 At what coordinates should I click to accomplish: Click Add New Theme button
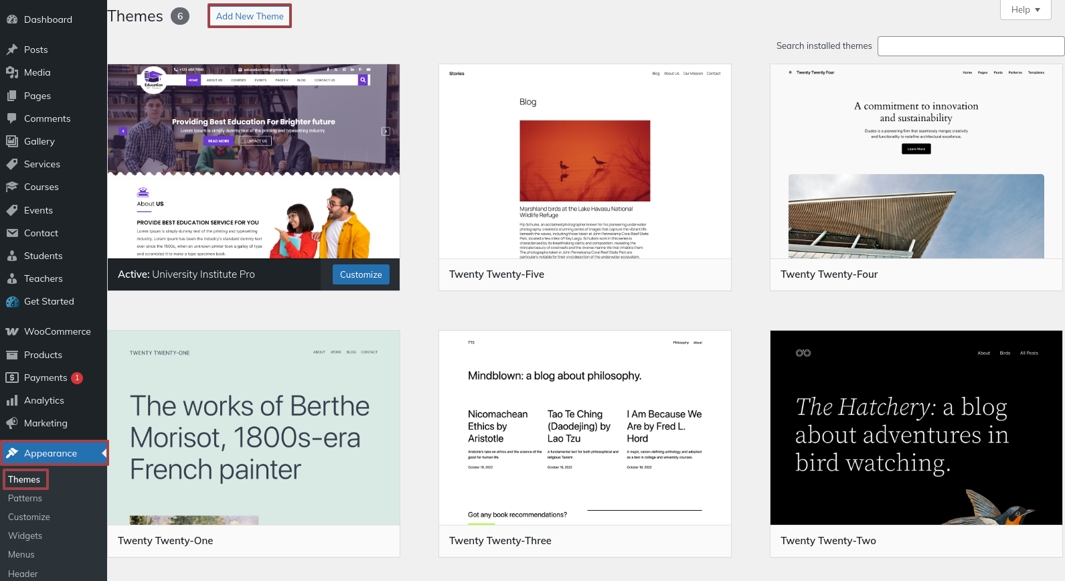coord(250,16)
